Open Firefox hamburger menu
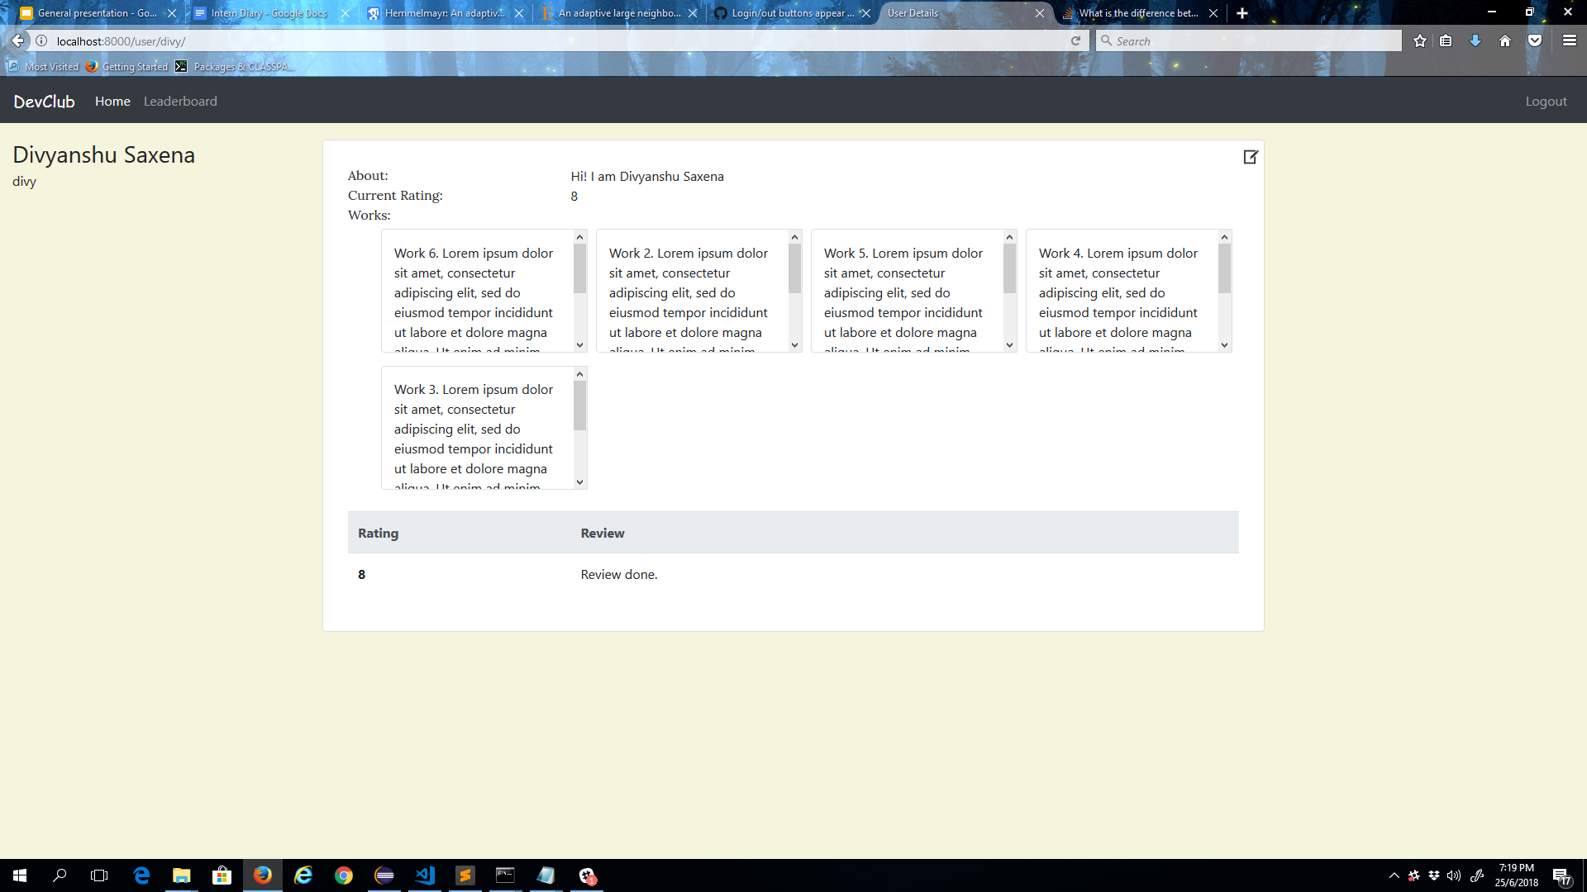 pyautogui.click(x=1569, y=40)
